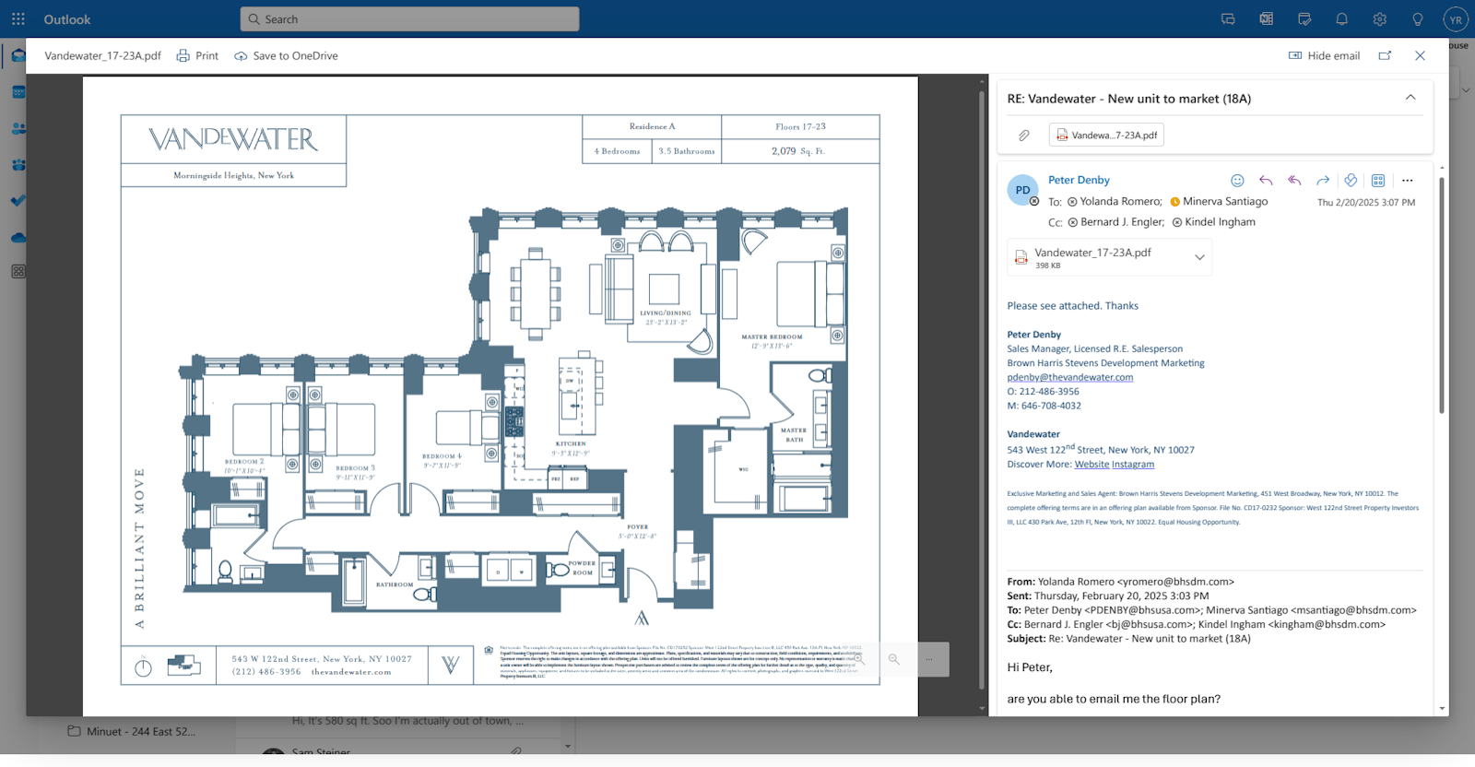Close the attachment preview
The width and height of the screenshot is (1475, 767).
pyautogui.click(x=1420, y=55)
